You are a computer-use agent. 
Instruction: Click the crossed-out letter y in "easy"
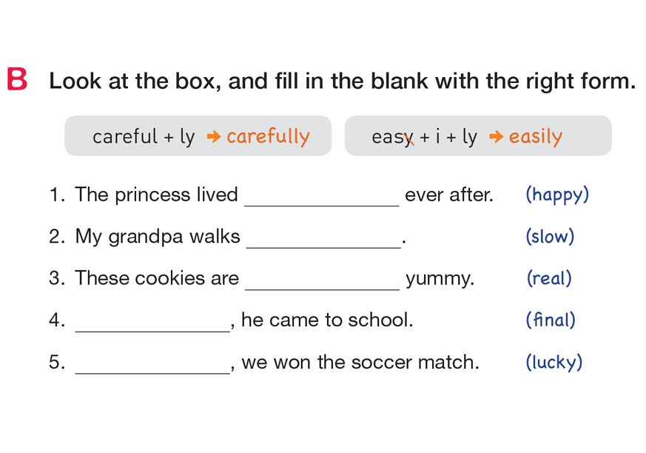pos(408,138)
